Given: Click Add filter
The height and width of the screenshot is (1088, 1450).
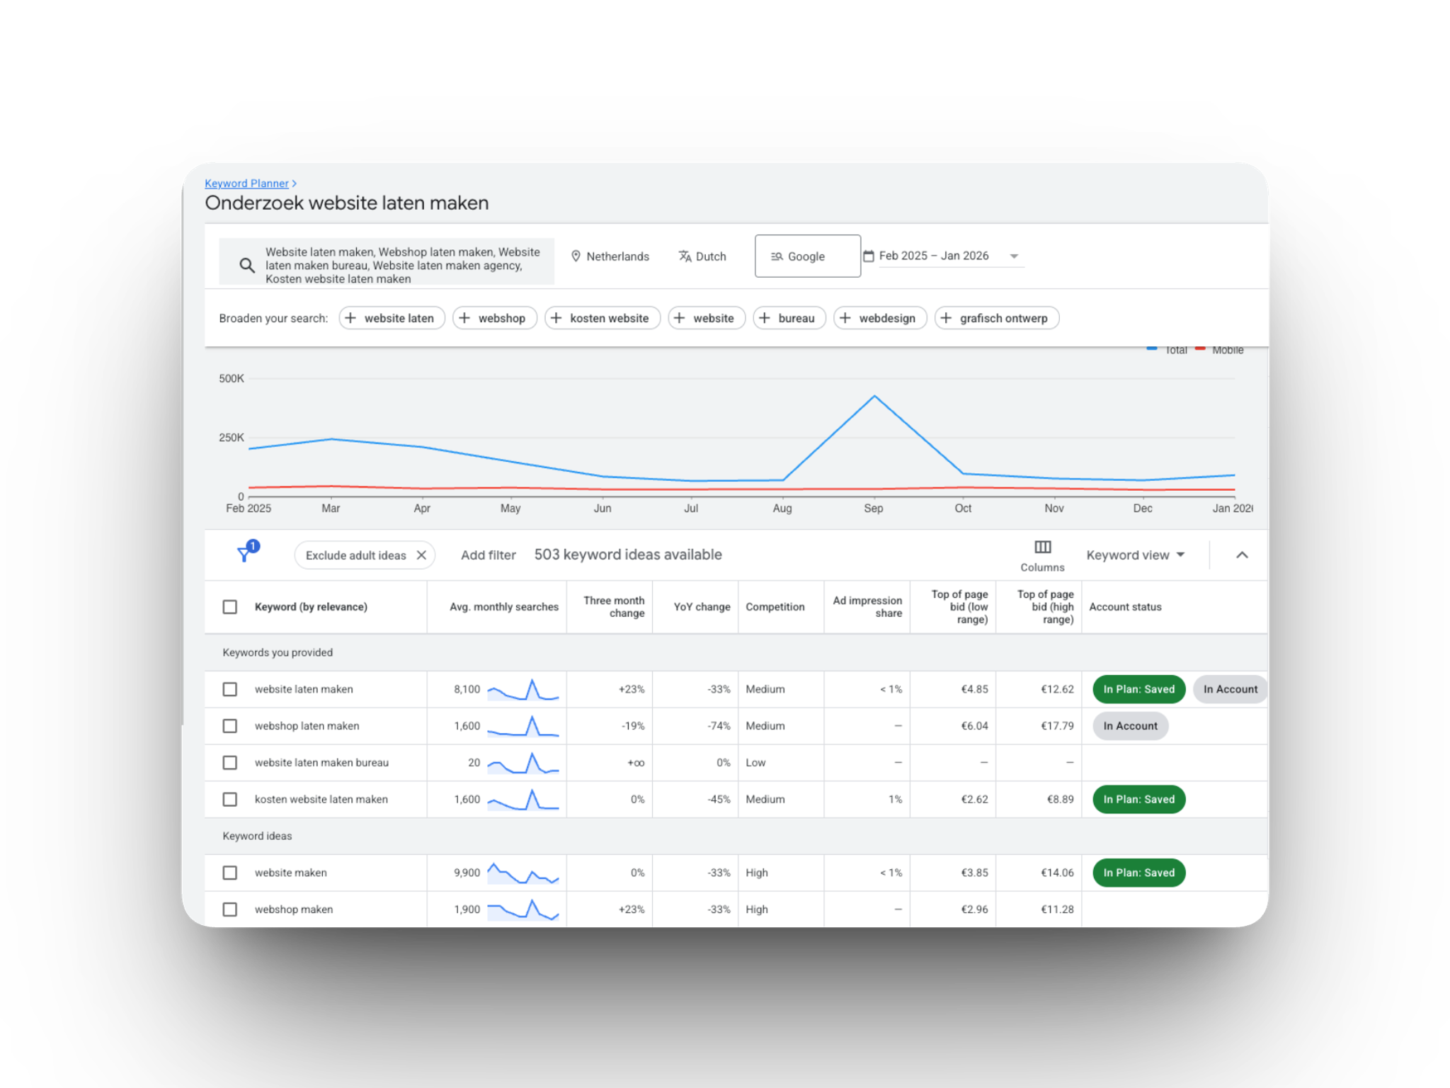Looking at the screenshot, I should click(x=488, y=555).
